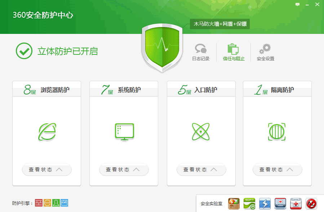Screen dimensions: 324x212
Task: Expand 查看状态 under 浏览器防护
Action: point(47,170)
